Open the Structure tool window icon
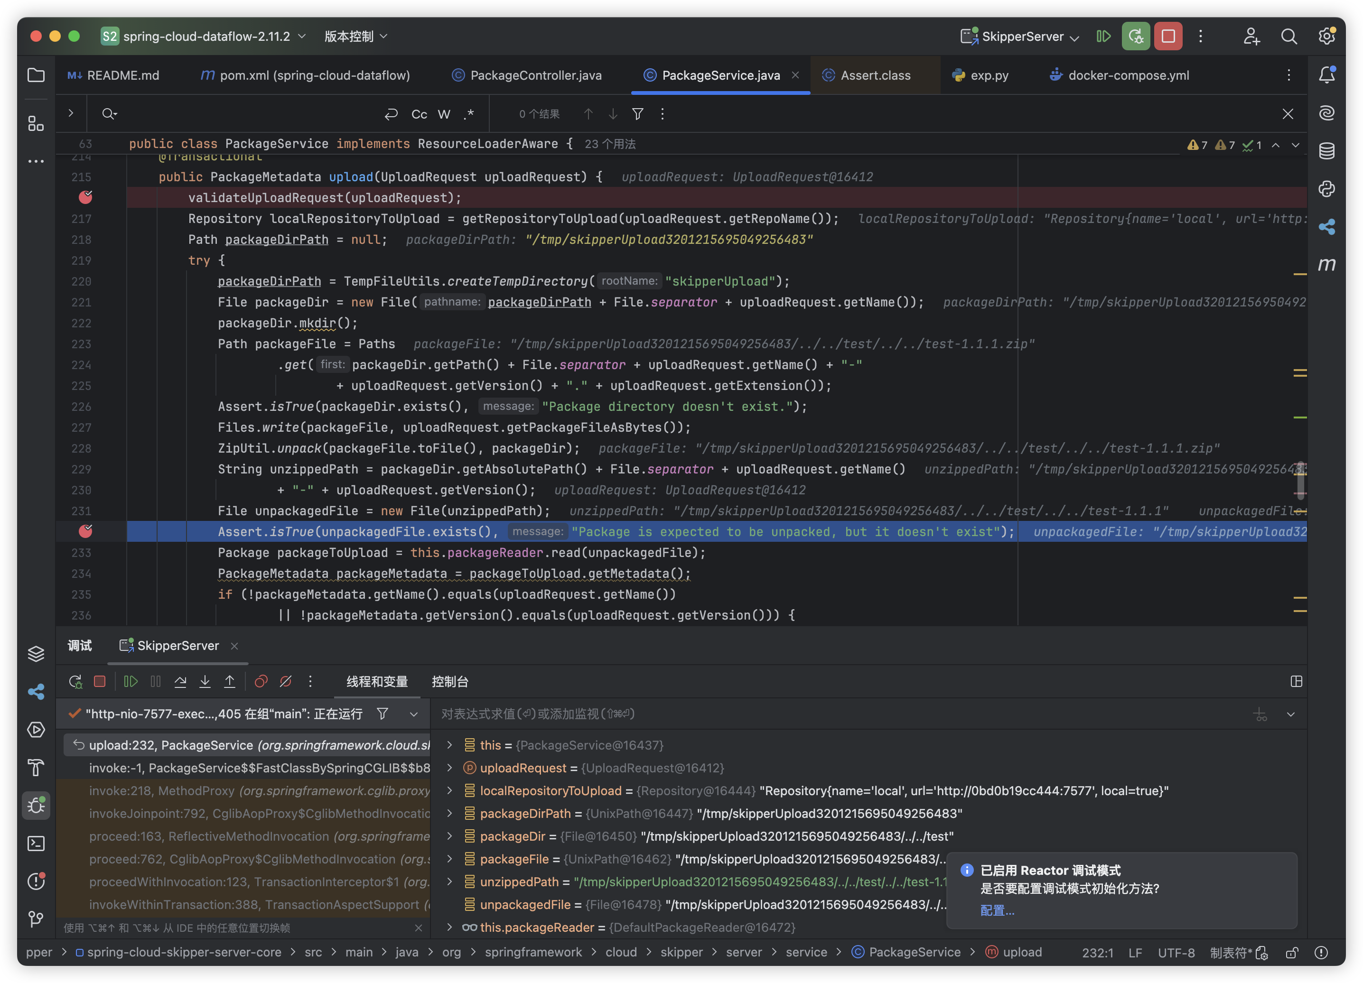Image resolution: width=1363 pixels, height=983 pixels. (x=36, y=123)
